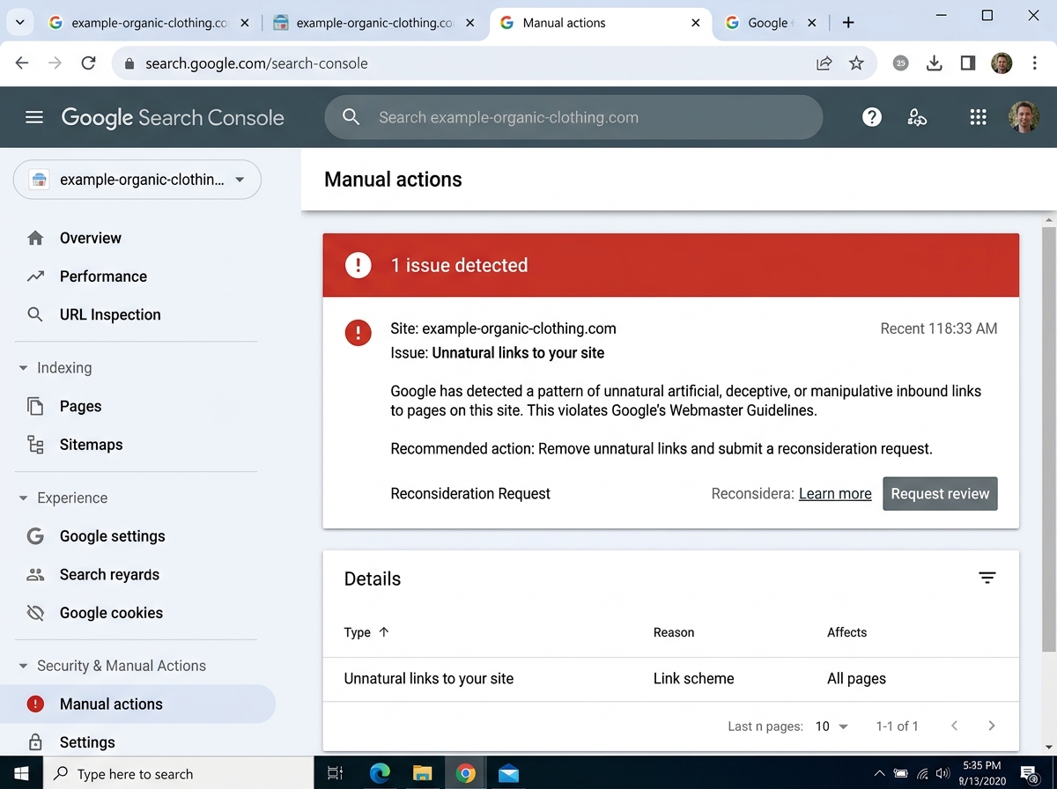Click the Google settings G icon

(x=35, y=536)
